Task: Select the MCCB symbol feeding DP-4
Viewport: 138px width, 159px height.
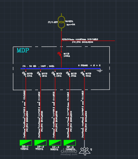Action: tap(68, 74)
